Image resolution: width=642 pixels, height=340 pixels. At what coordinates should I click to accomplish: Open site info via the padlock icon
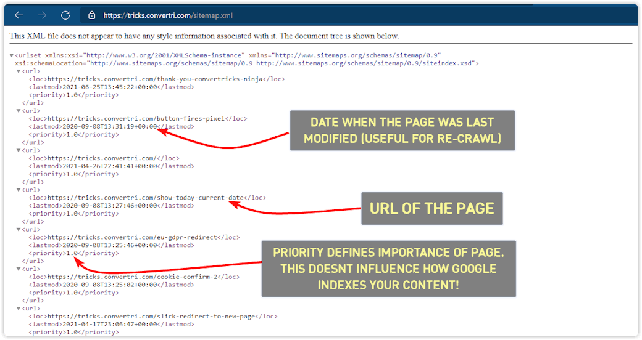click(92, 15)
